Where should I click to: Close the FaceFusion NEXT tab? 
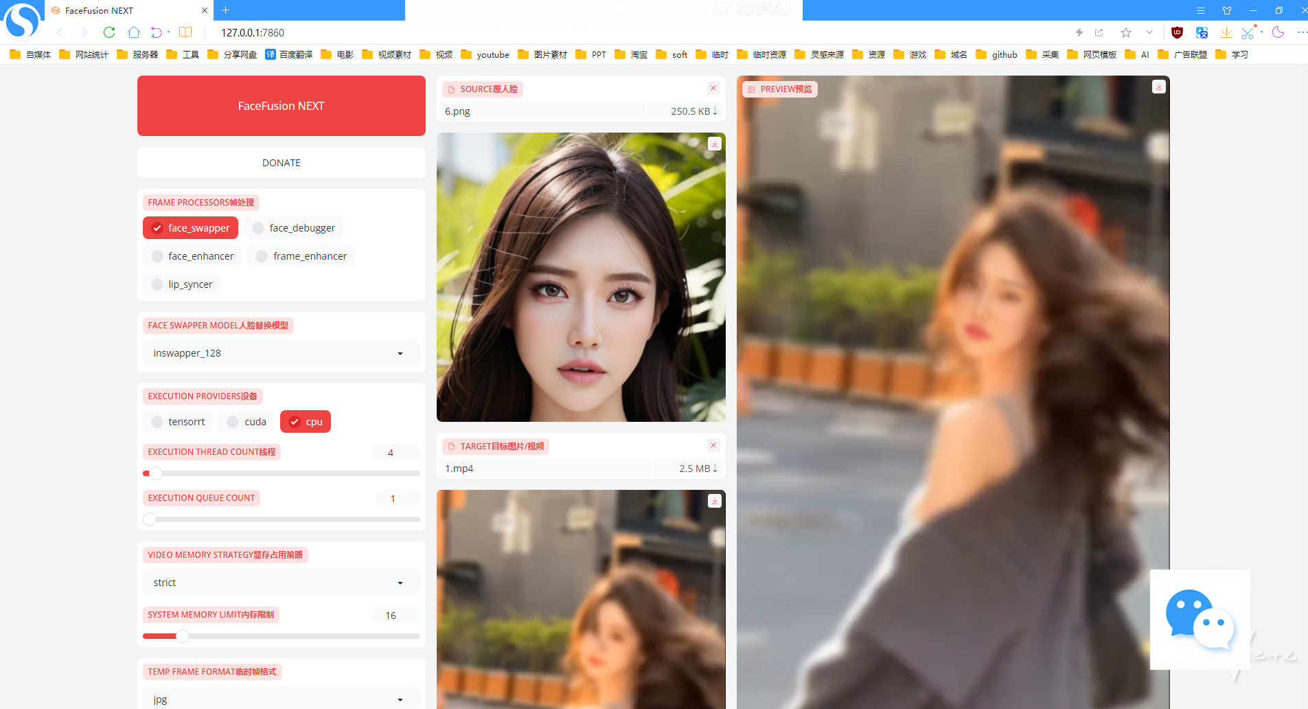click(x=205, y=10)
